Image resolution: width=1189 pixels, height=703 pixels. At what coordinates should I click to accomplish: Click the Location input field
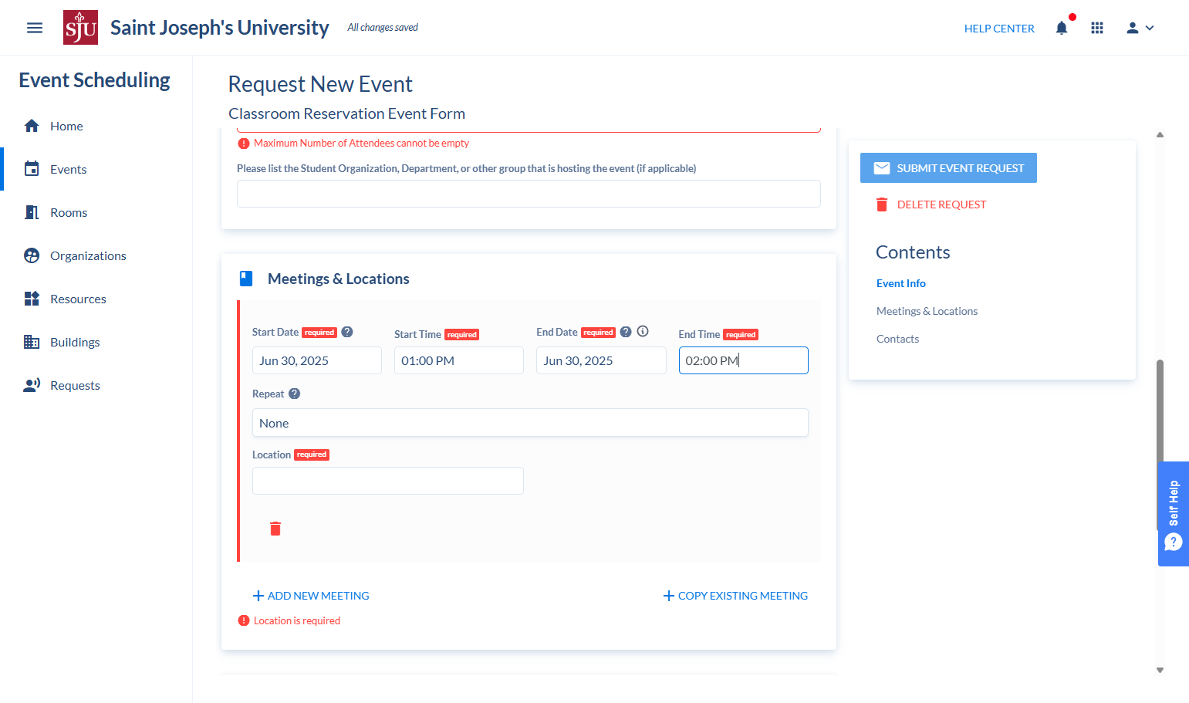[387, 481]
